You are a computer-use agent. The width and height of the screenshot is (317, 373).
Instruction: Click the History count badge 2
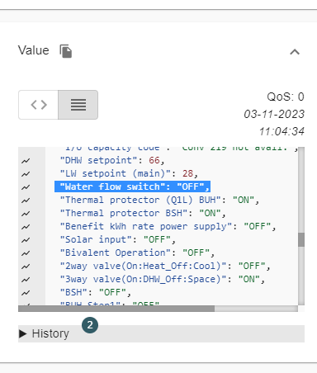coord(90,325)
